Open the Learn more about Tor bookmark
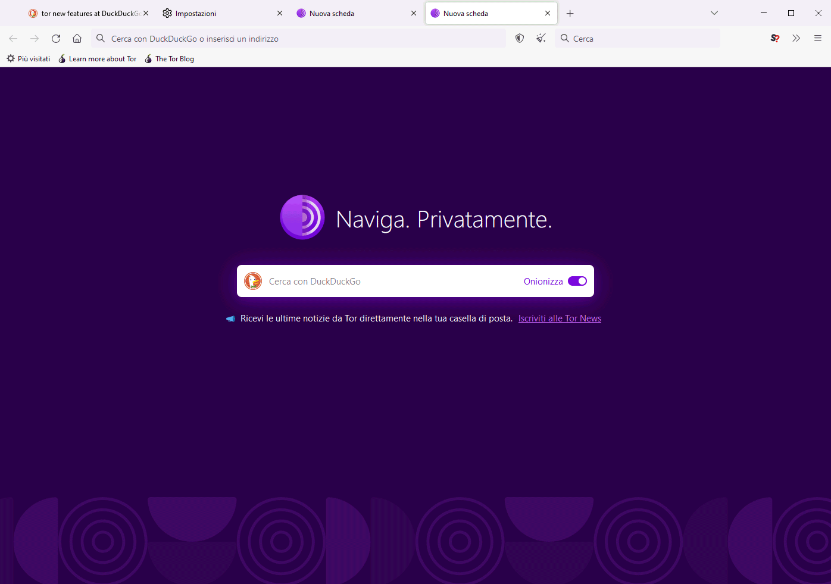The height and width of the screenshot is (584, 831). tap(98, 59)
